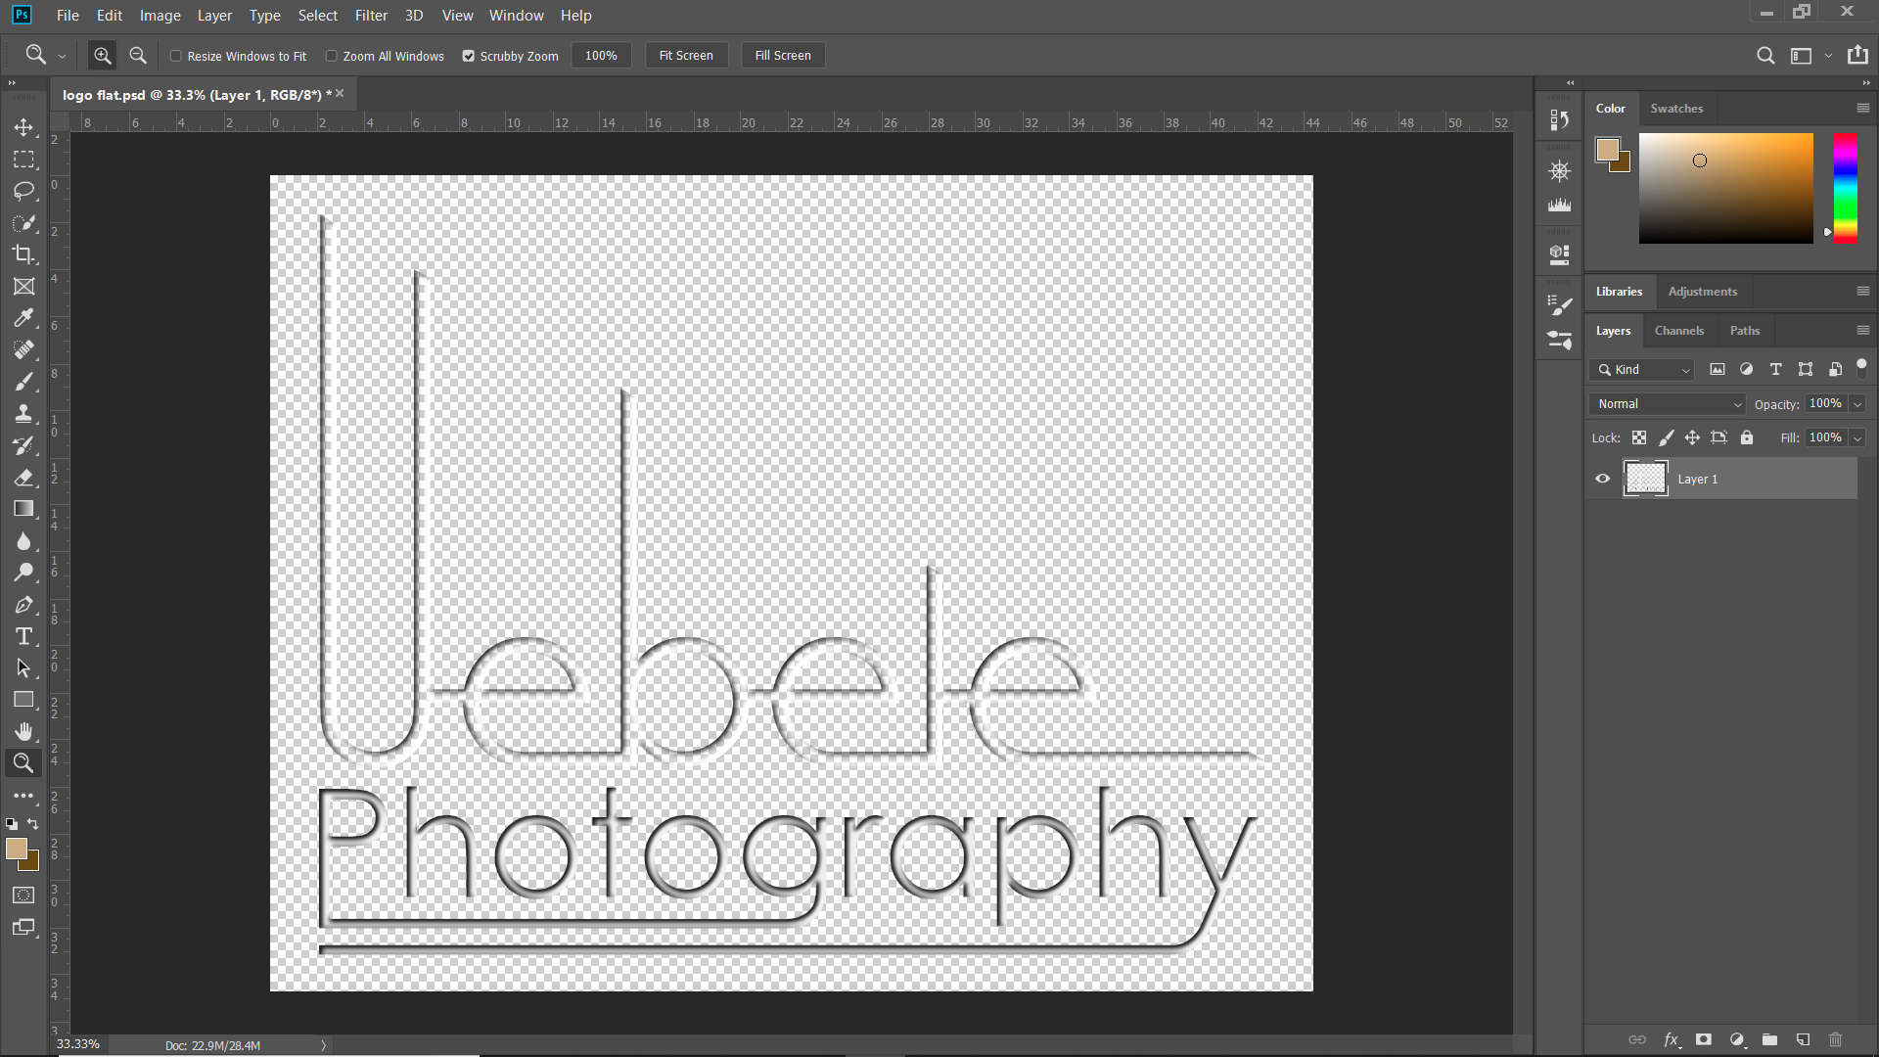Select the Clone Stamp tool
The width and height of the screenshot is (1879, 1057).
(x=23, y=413)
